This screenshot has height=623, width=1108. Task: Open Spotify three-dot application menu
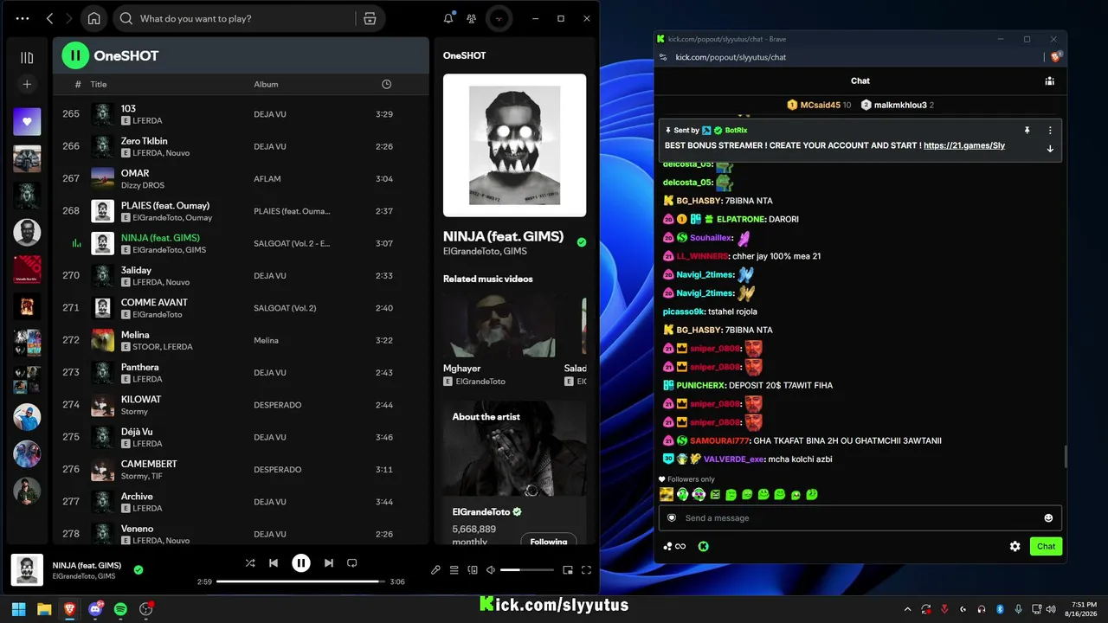point(23,18)
